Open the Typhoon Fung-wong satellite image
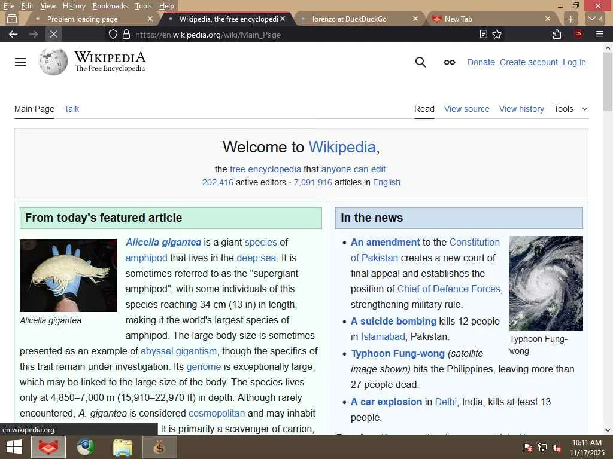Image resolution: width=613 pixels, height=459 pixels. point(546,283)
